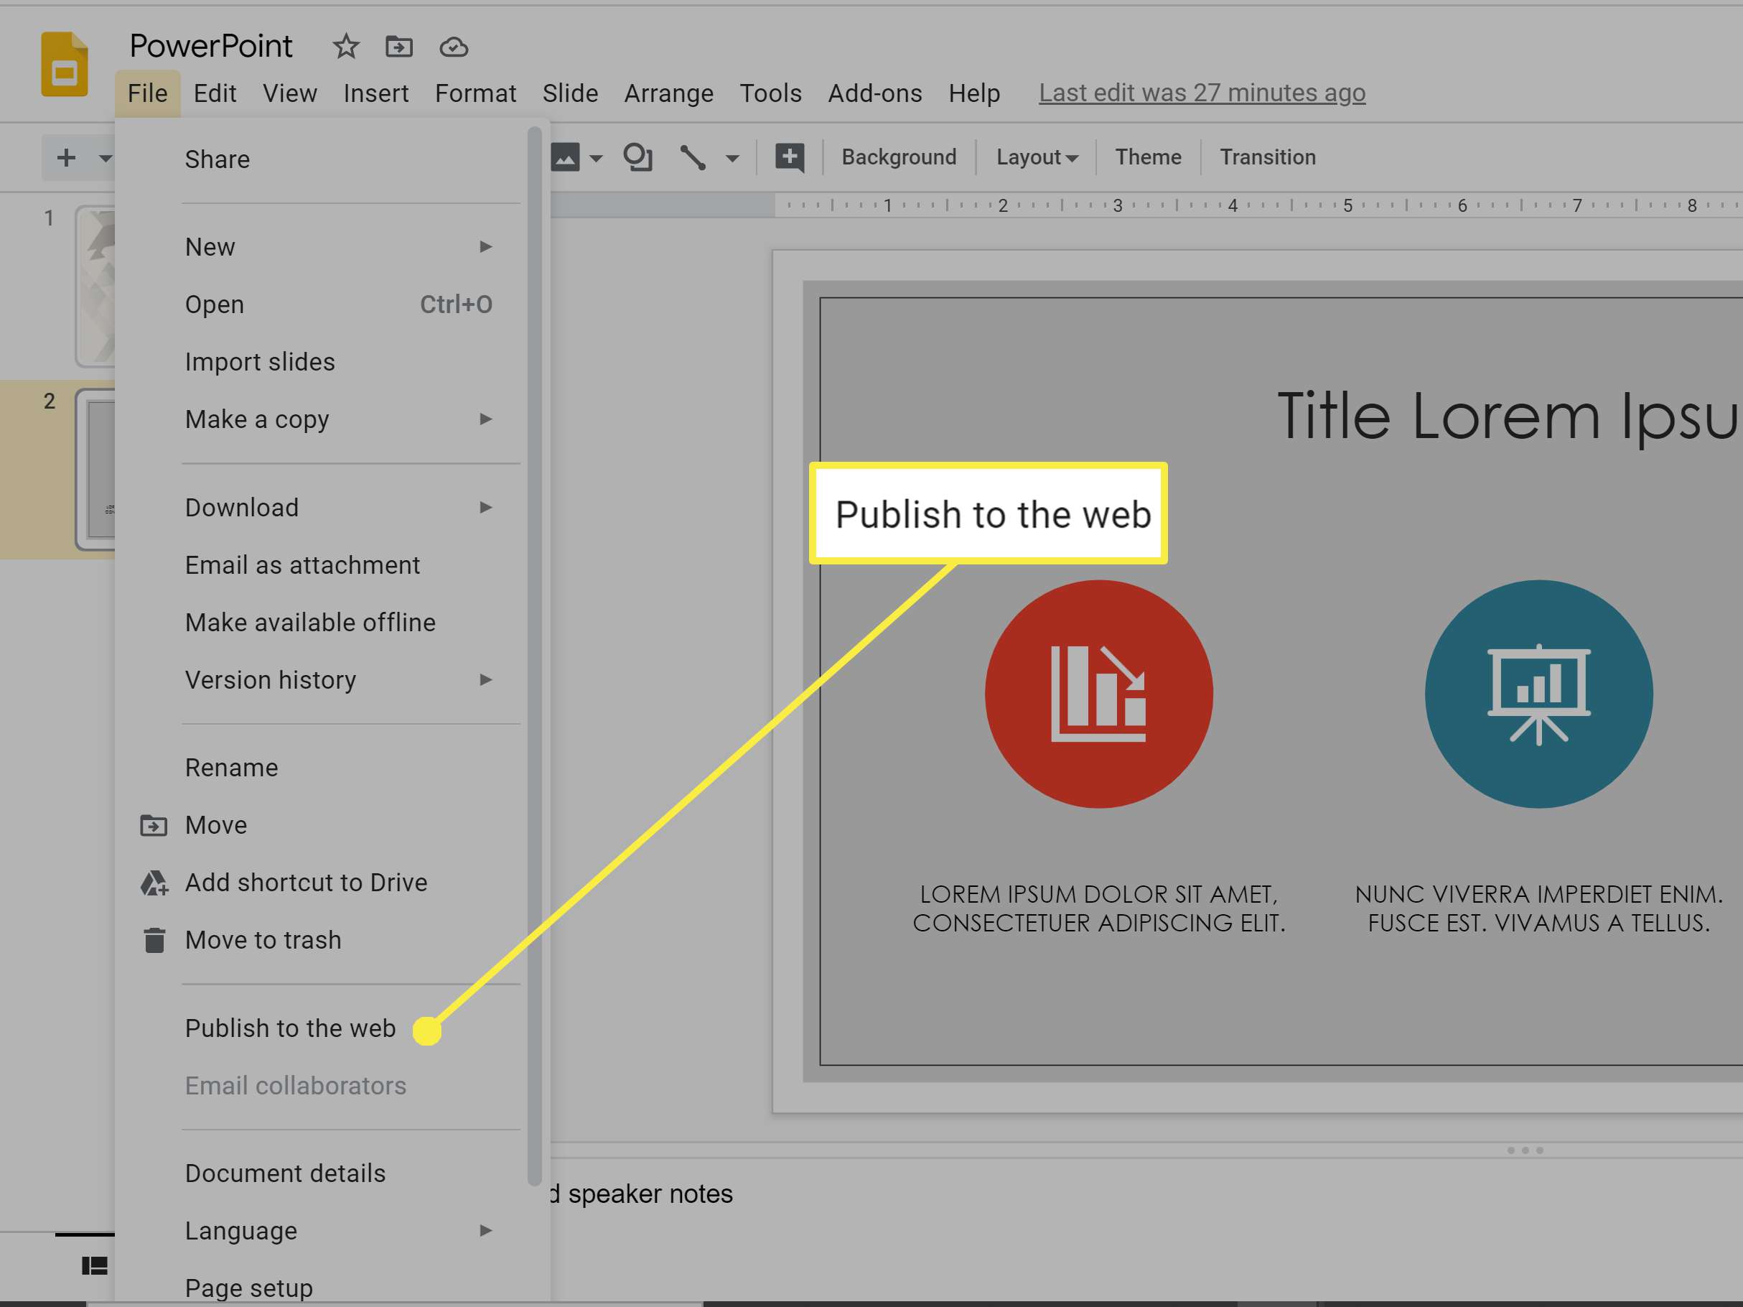Screen dimensions: 1743x1307
Task: Click the star/favorite icon in title bar
Action: [343, 48]
